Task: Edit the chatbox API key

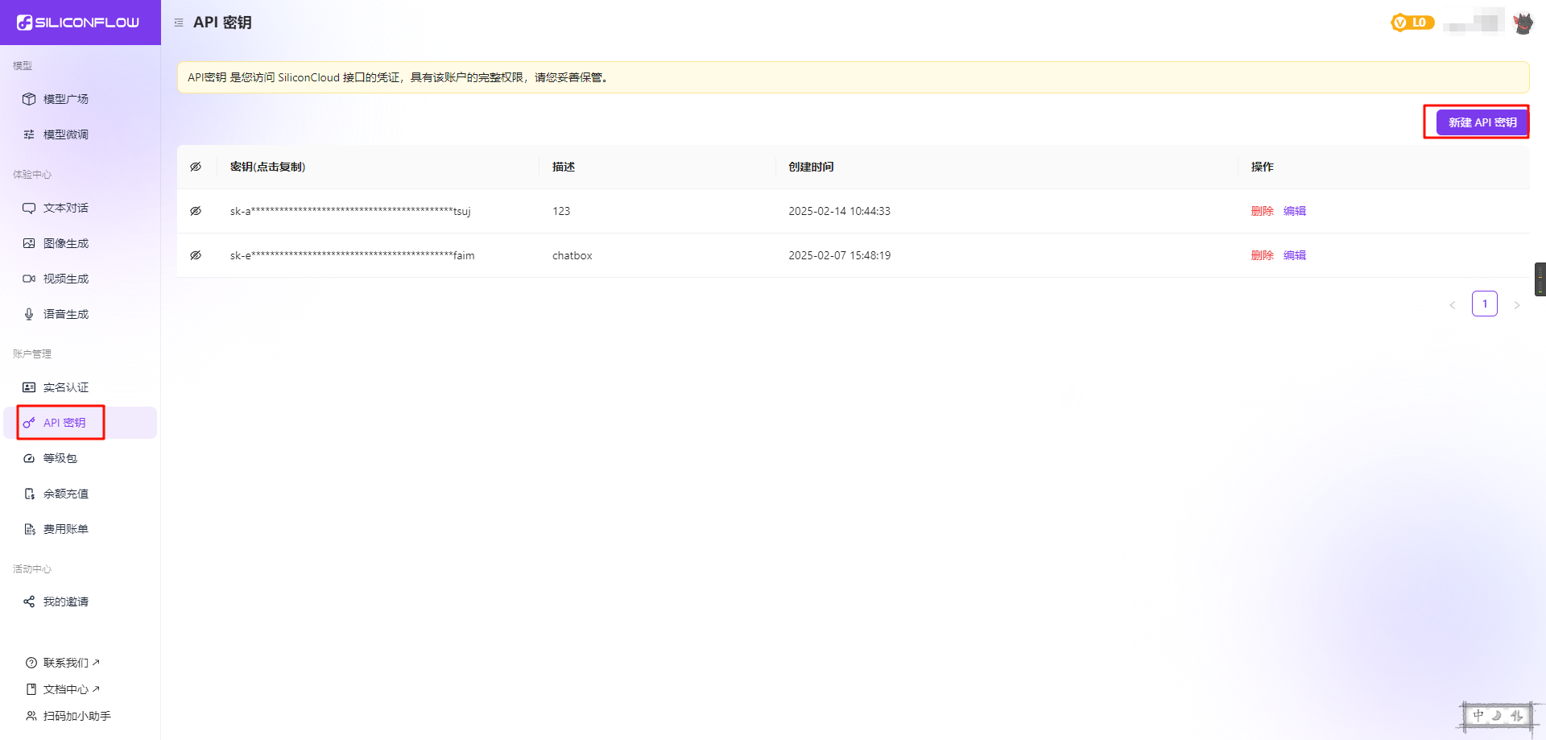Action: (1294, 255)
